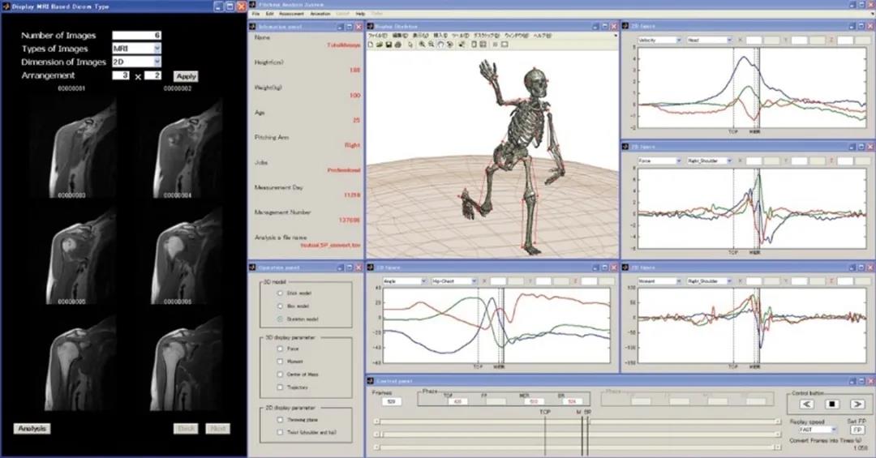Viewport: 876px width, 458px height.
Task: Select the Stick model radio button
Action: [x=281, y=293]
